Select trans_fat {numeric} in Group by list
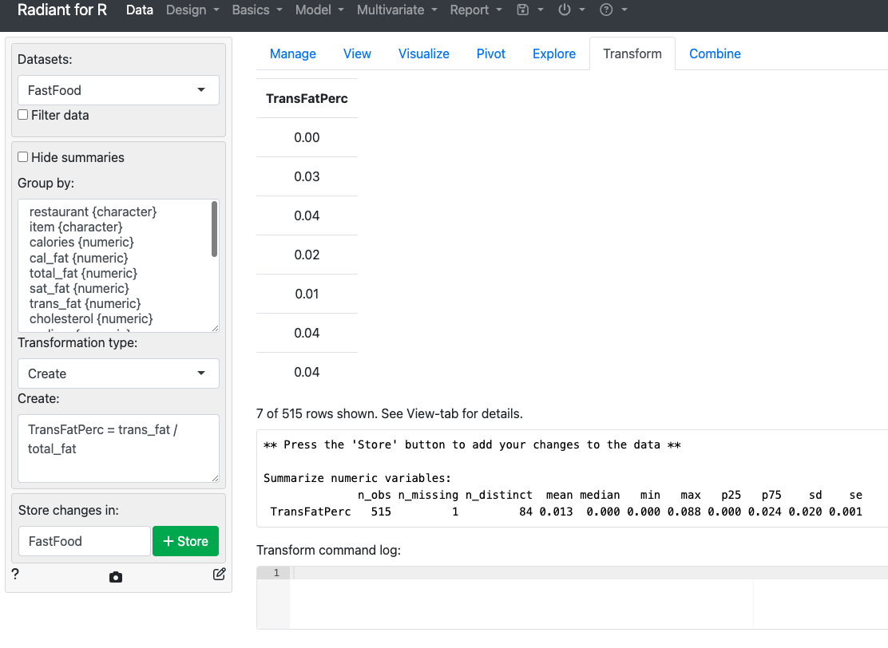Image resolution: width=888 pixels, height=648 pixels. (85, 304)
